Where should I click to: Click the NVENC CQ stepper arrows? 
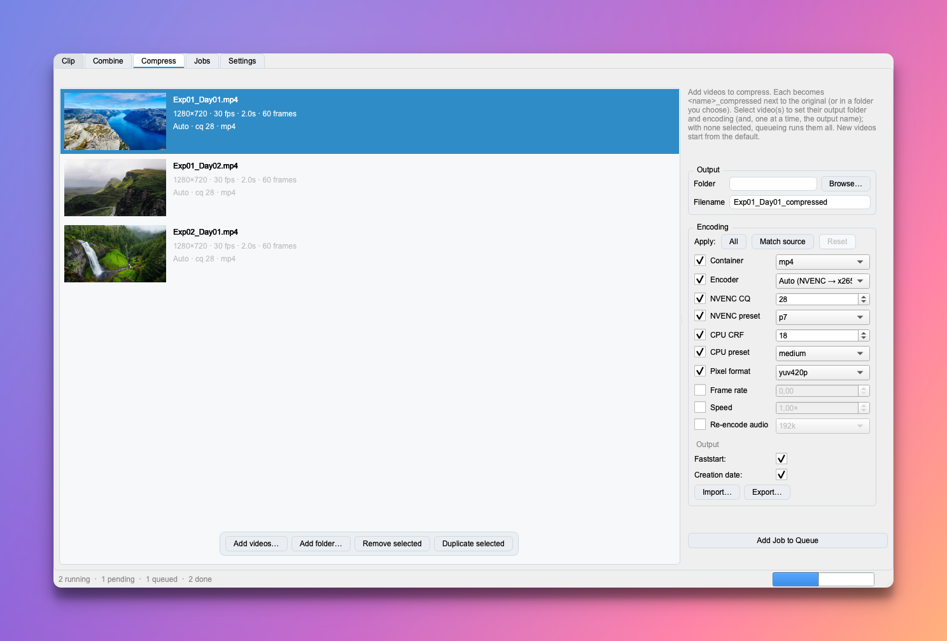point(864,300)
